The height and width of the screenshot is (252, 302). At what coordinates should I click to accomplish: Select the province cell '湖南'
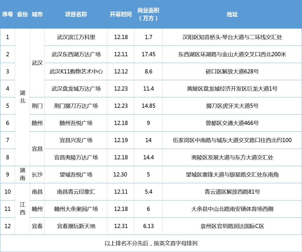[x=22, y=174]
